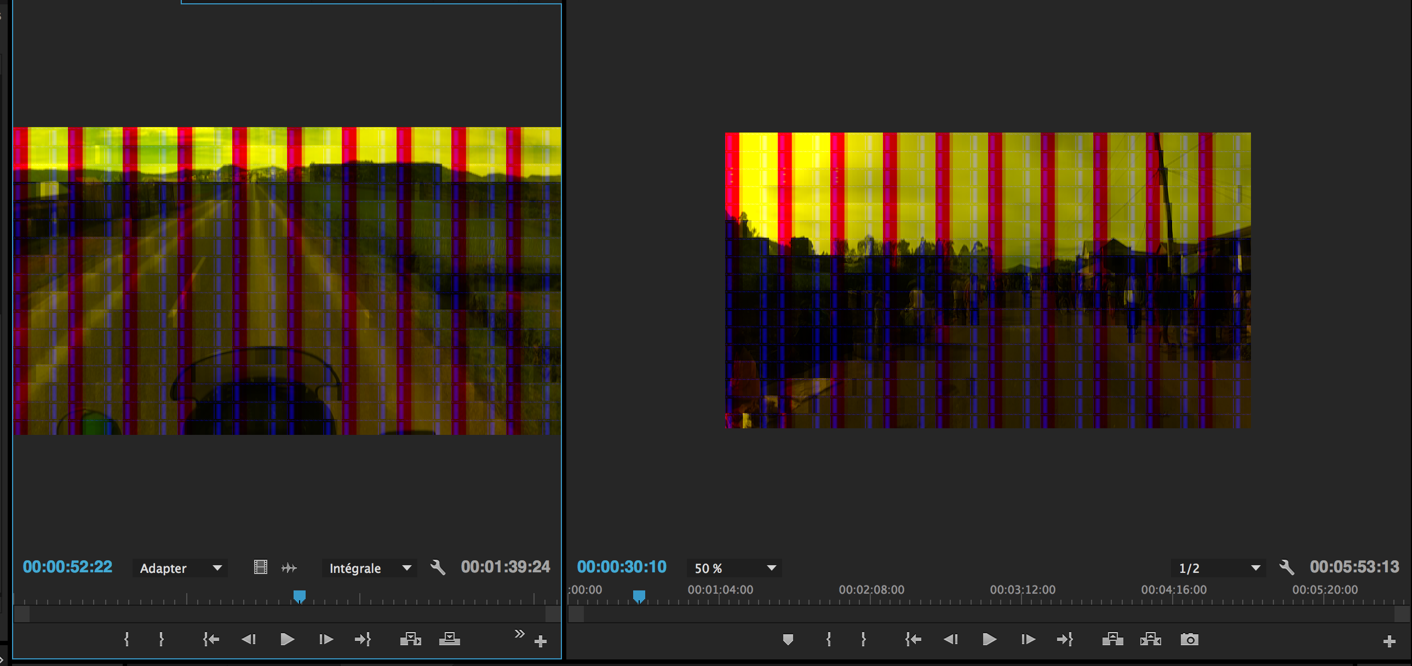Image resolution: width=1412 pixels, height=666 pixels.
Task: Click Lift button in Program monitor
Action: (1113, 639)
